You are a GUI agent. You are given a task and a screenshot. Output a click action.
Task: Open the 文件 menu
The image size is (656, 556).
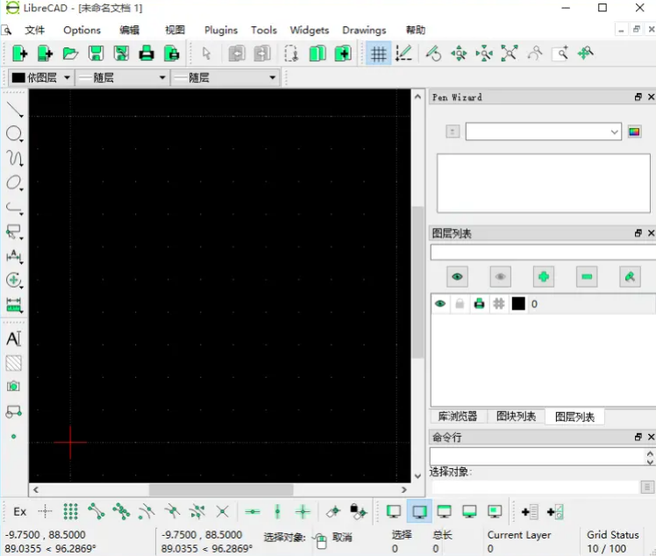[35, 30]
